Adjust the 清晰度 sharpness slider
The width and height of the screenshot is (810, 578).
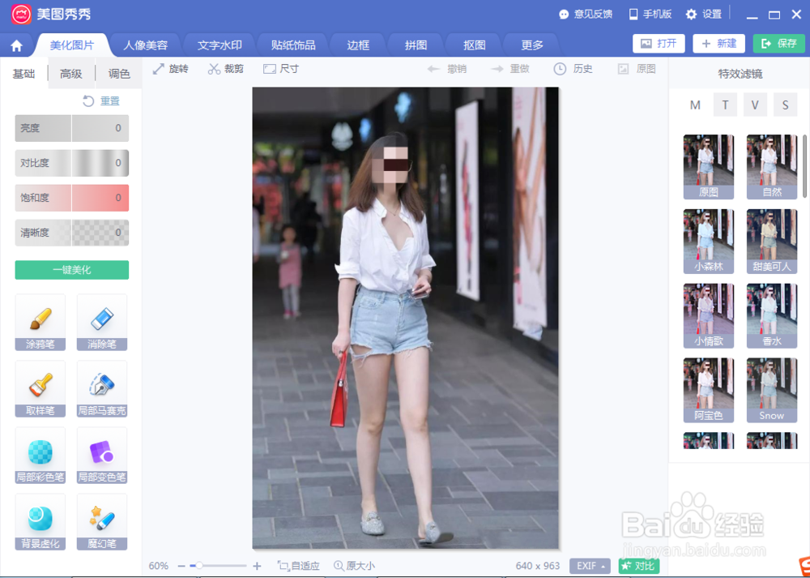coord(72,233)
